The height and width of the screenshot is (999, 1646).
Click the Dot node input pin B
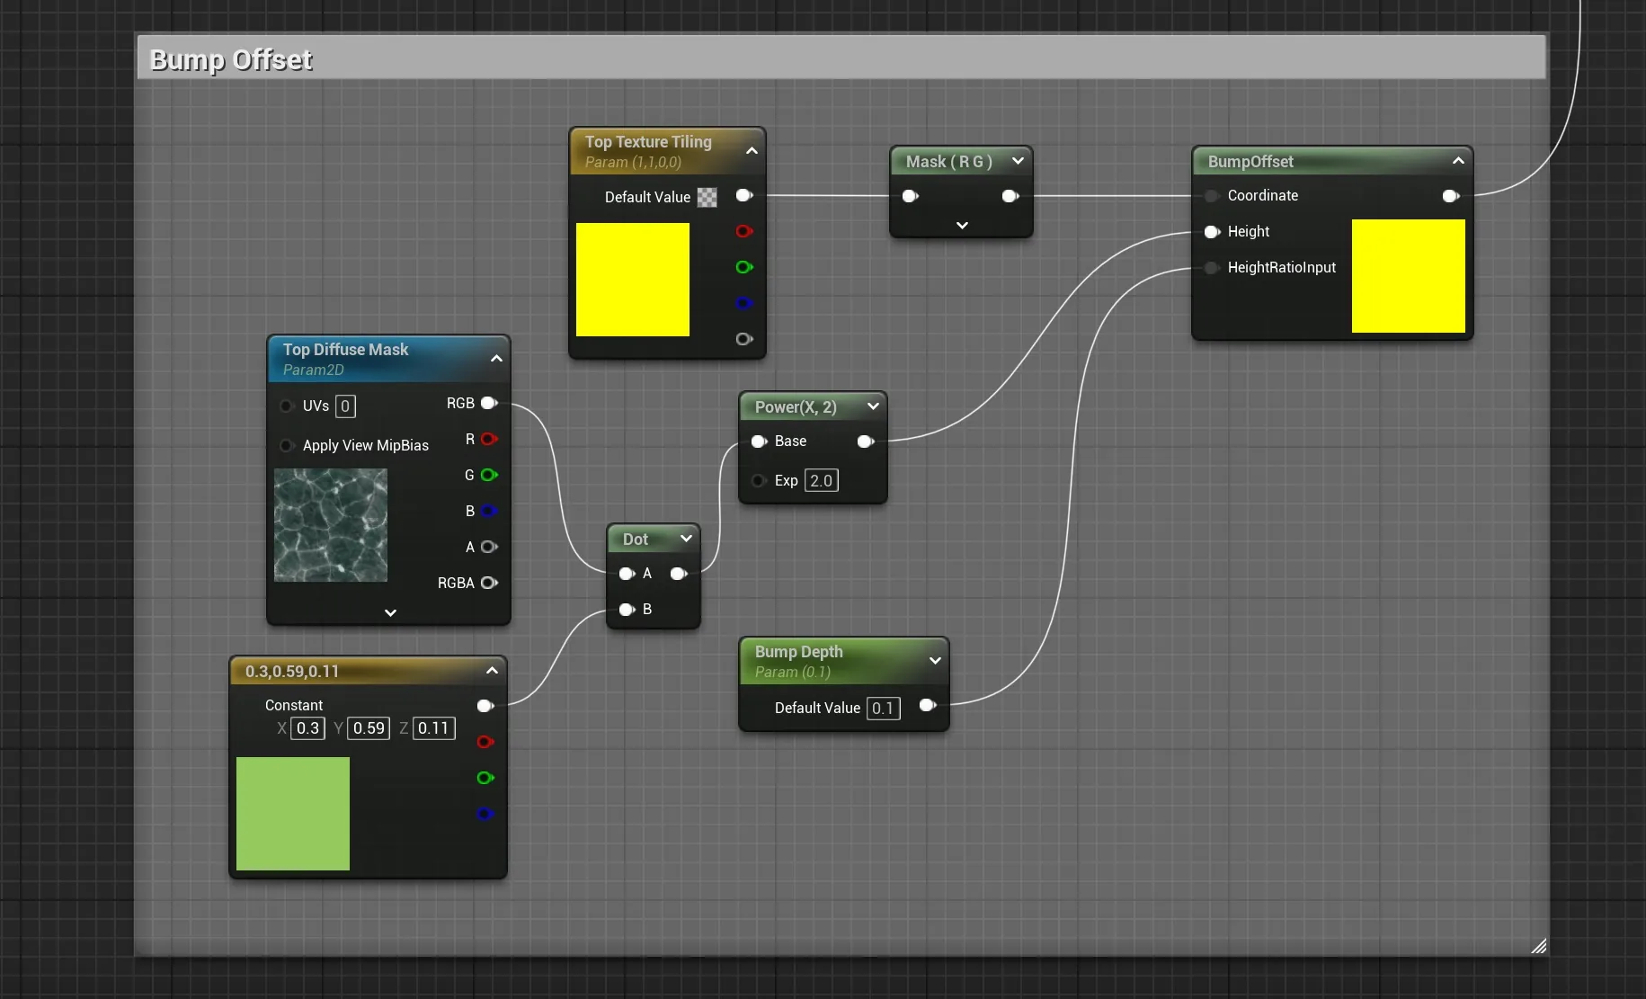point(627,610)
